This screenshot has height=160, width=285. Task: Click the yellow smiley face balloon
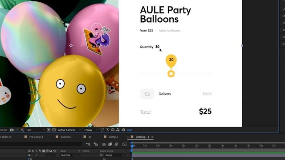tap(72, 91)
